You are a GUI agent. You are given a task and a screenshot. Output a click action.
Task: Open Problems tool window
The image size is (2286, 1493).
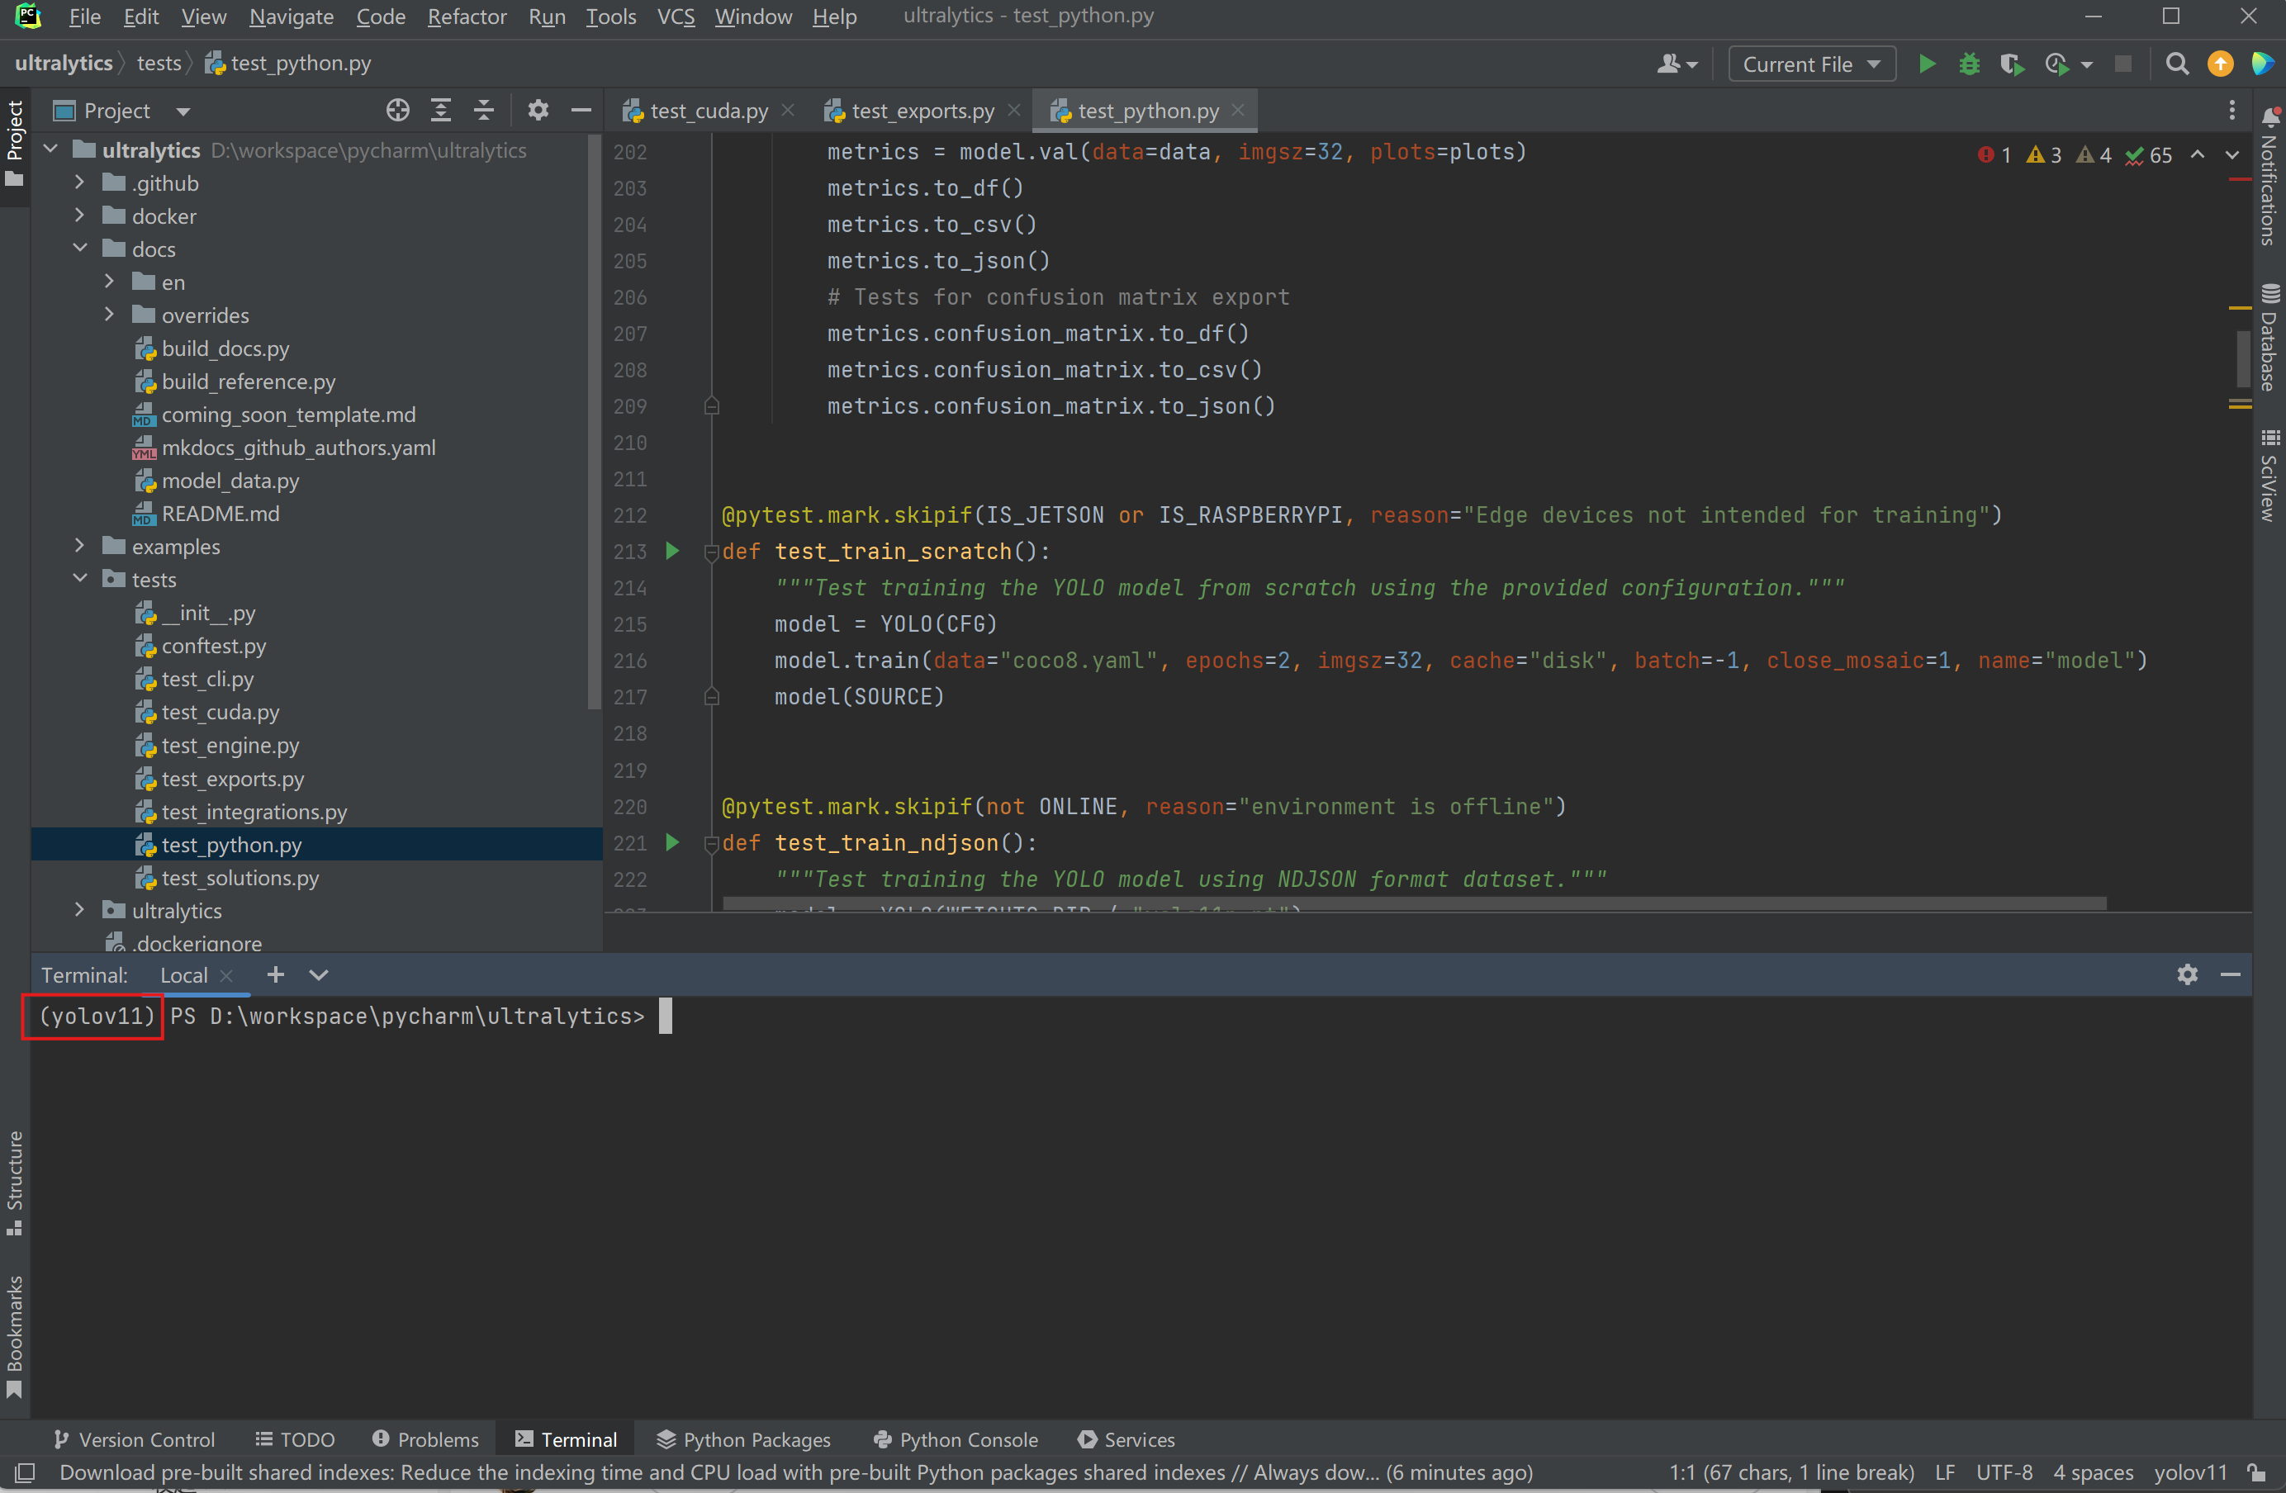coord(425,1439)
